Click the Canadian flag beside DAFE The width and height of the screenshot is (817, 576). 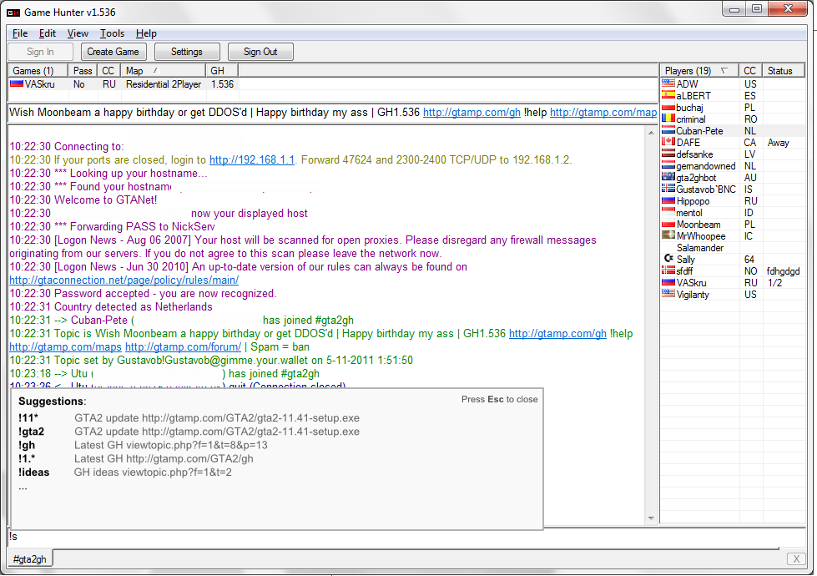(x=668, y=143)
